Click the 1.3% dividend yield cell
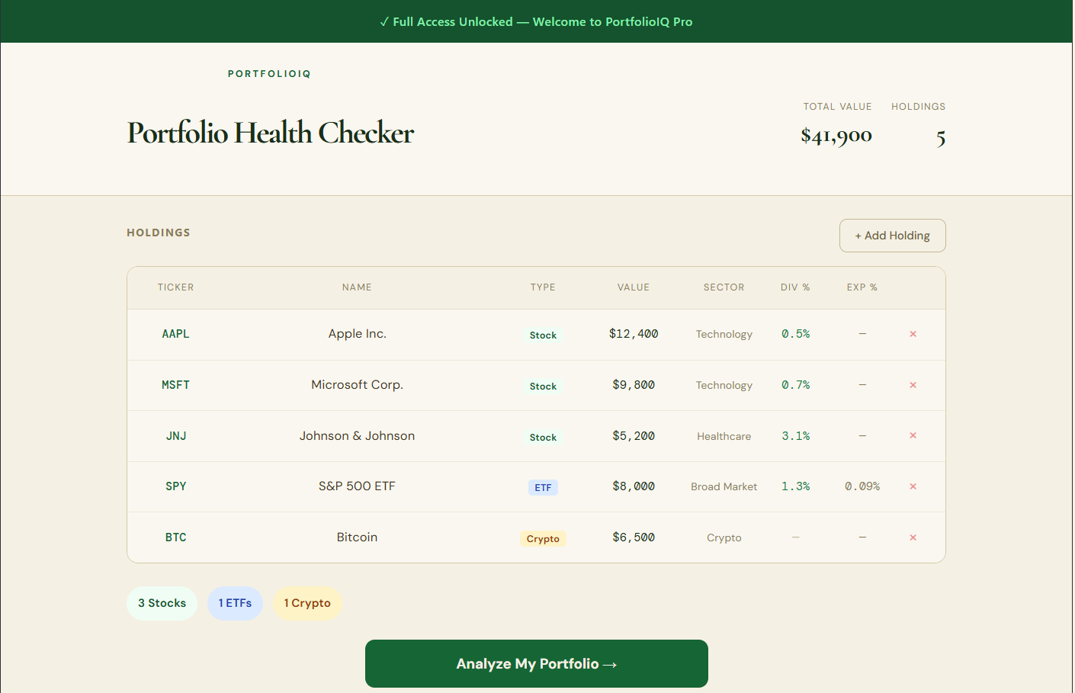Viewport: 1075px width, 693px height. tap(796, 486)
